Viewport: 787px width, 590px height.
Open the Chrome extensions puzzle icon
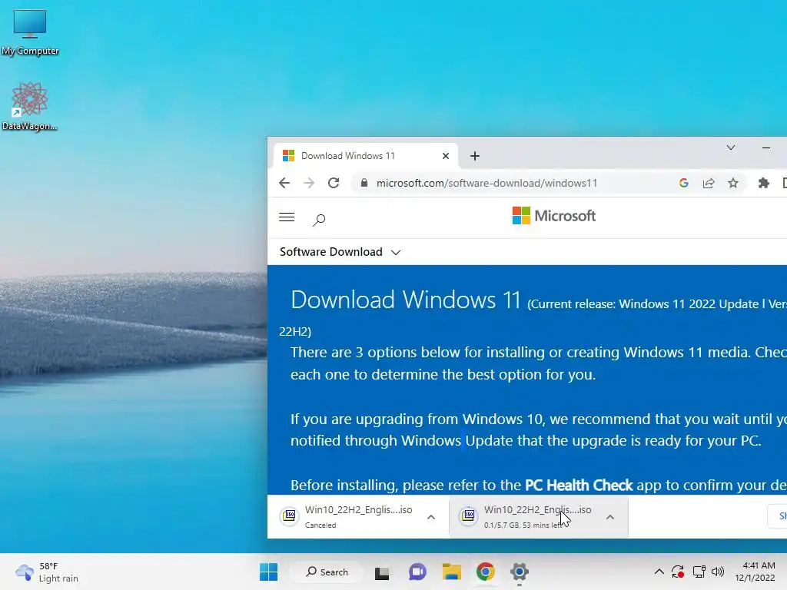pos(763,183)
